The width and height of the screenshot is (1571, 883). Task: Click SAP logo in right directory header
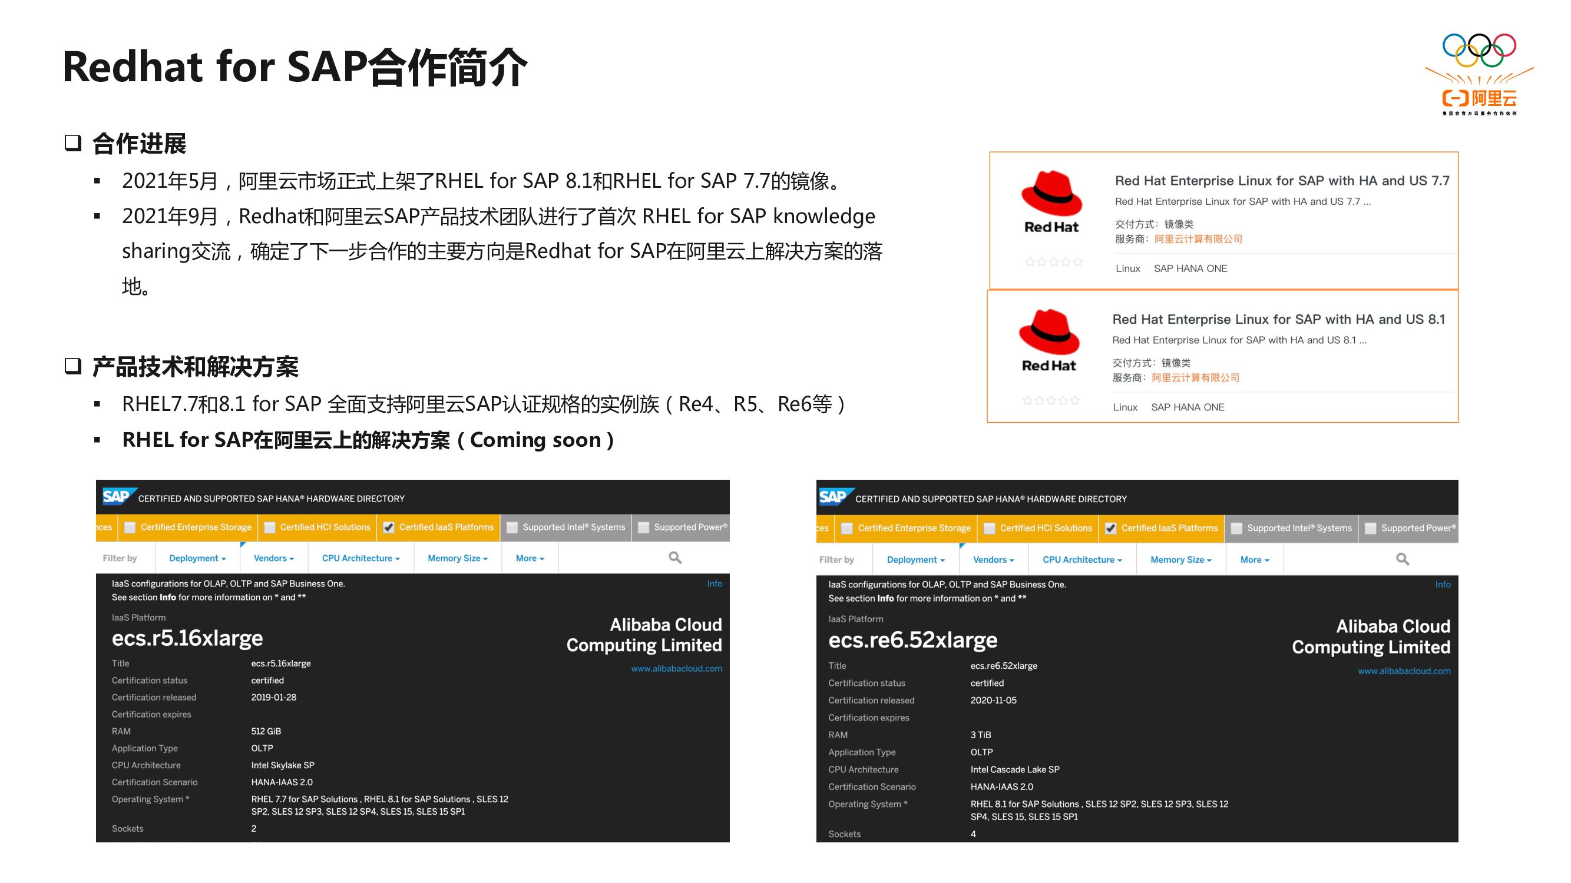[x=834, y=498]
